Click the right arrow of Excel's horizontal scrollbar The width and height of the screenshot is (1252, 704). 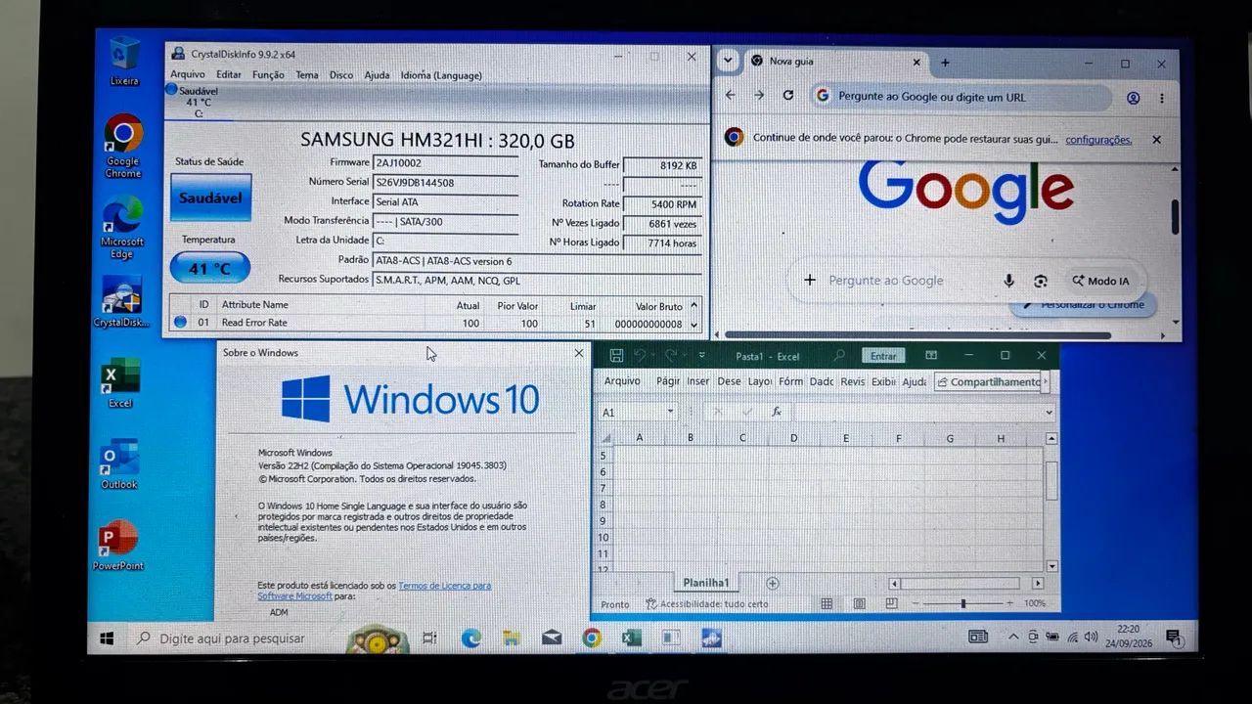tap(1038, 584)
